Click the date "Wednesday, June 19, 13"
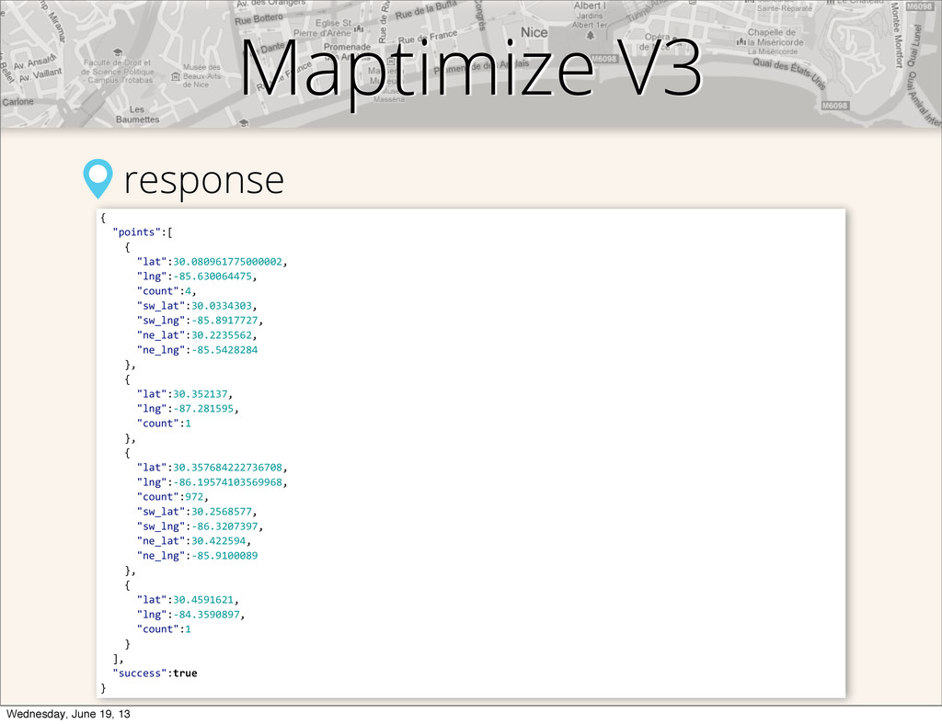 coord(68,714)
